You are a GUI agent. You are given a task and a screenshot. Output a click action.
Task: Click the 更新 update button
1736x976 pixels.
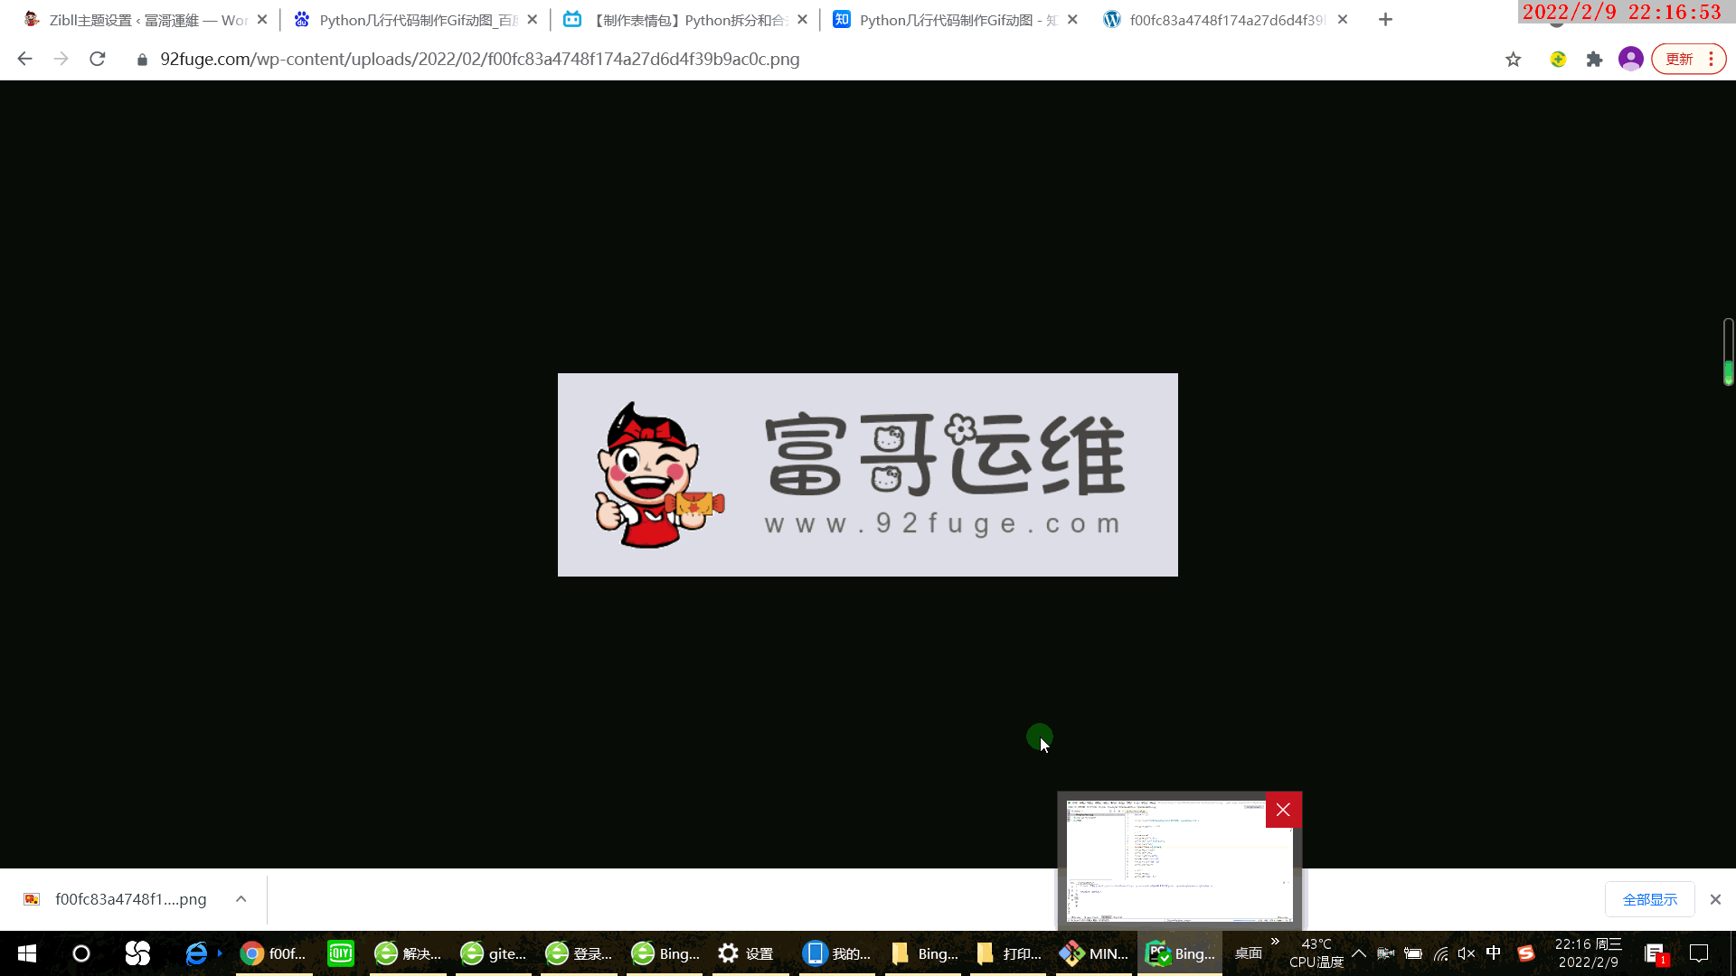(x=1680, y=59)
